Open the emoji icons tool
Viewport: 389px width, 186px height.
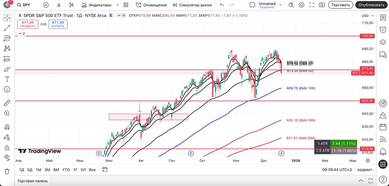click(7, 89)
